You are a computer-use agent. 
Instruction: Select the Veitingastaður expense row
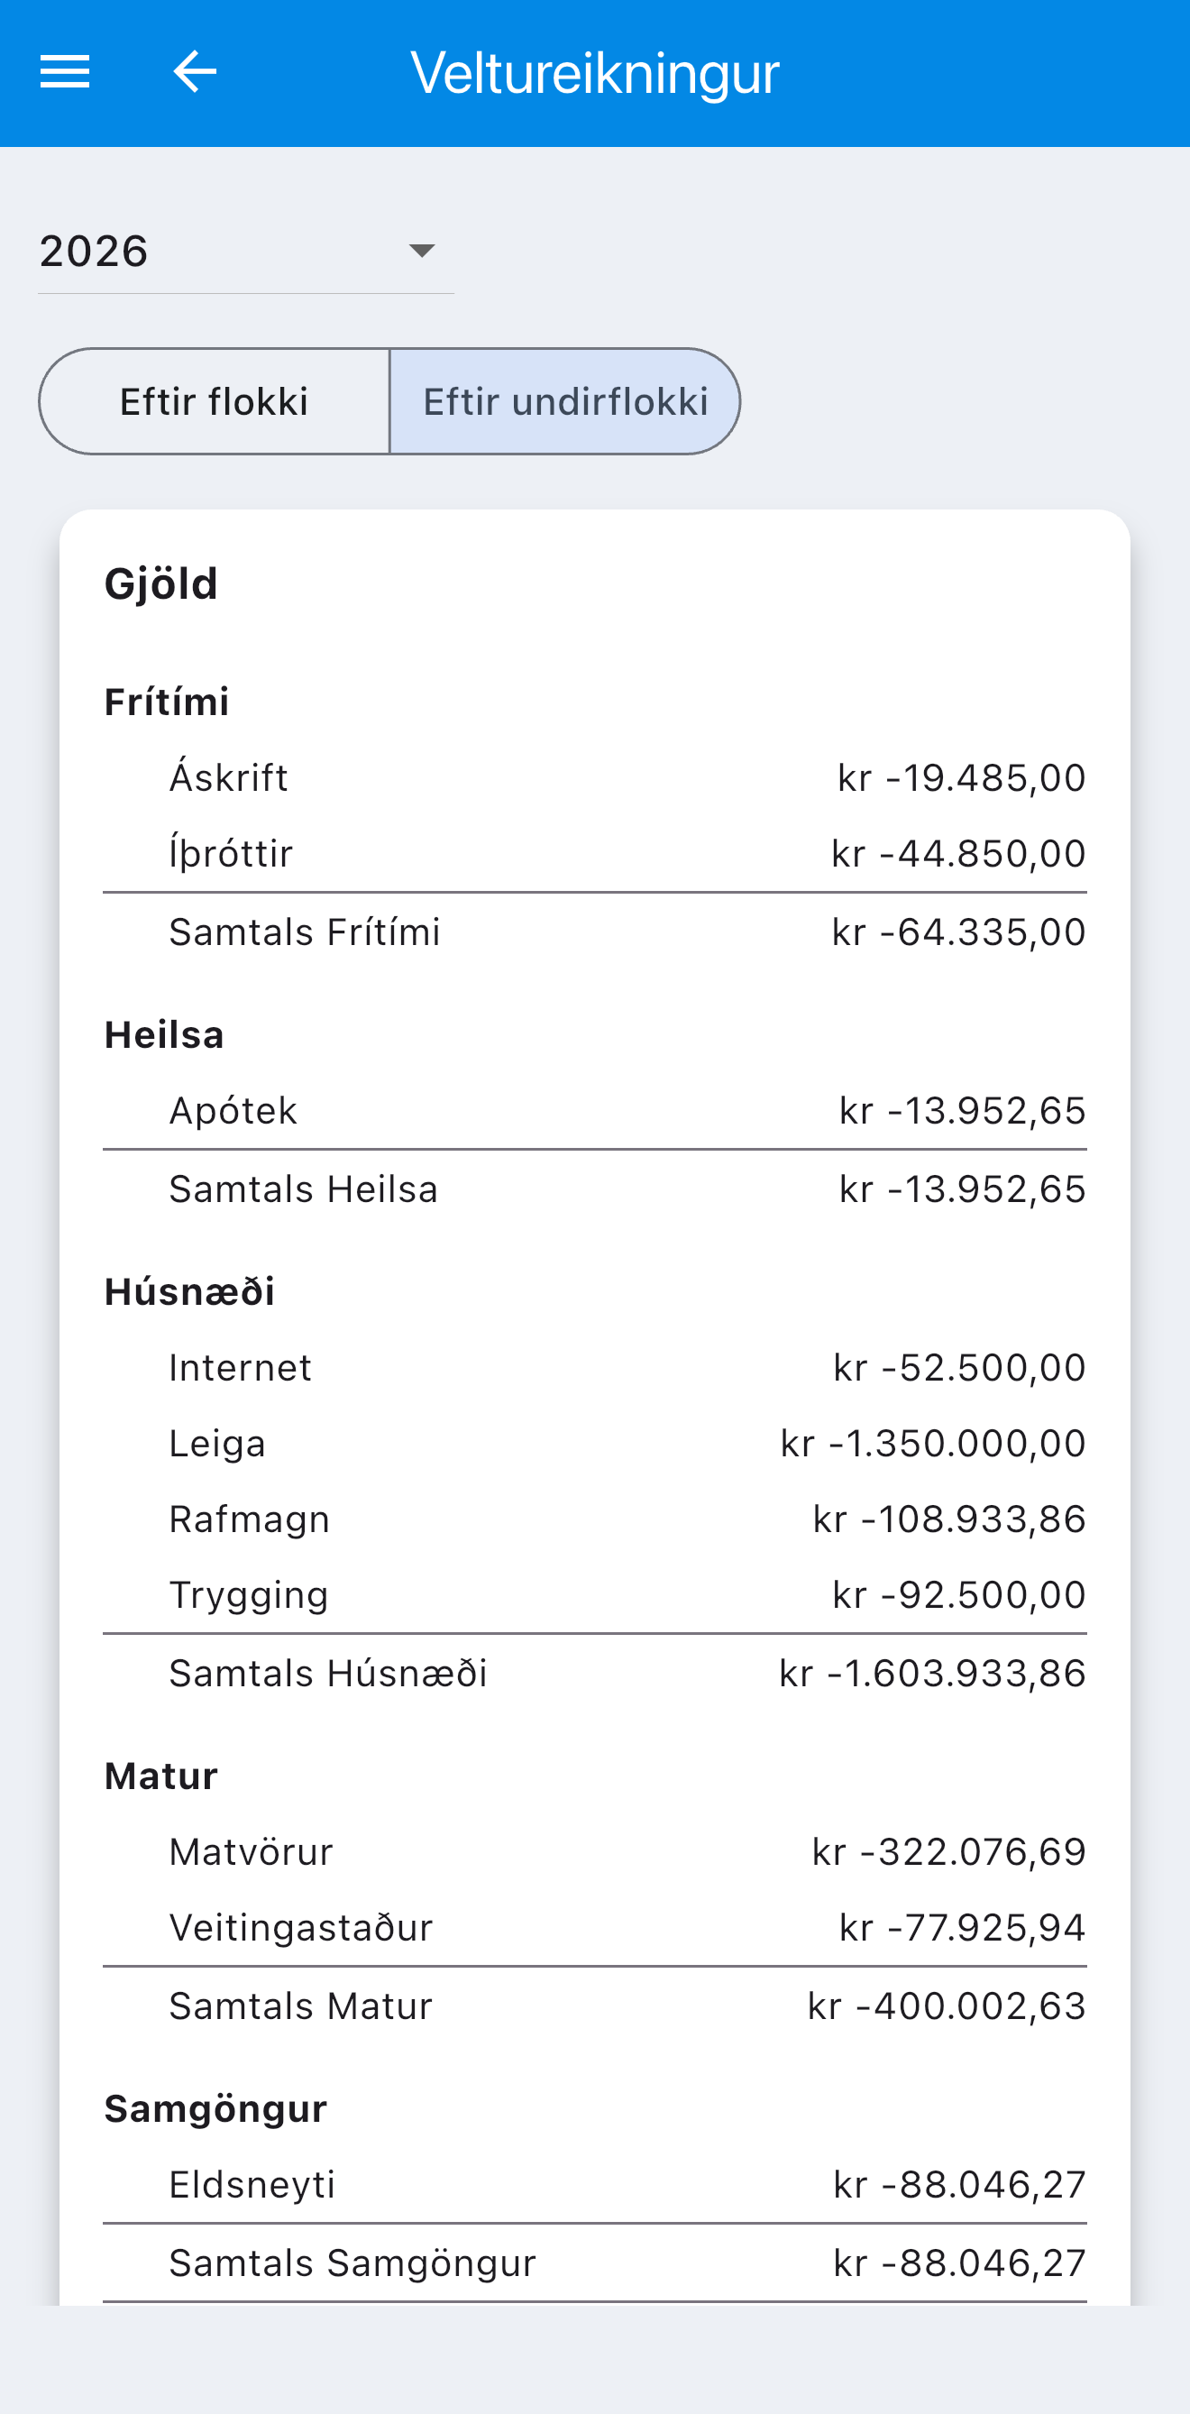pos(595,1928)
